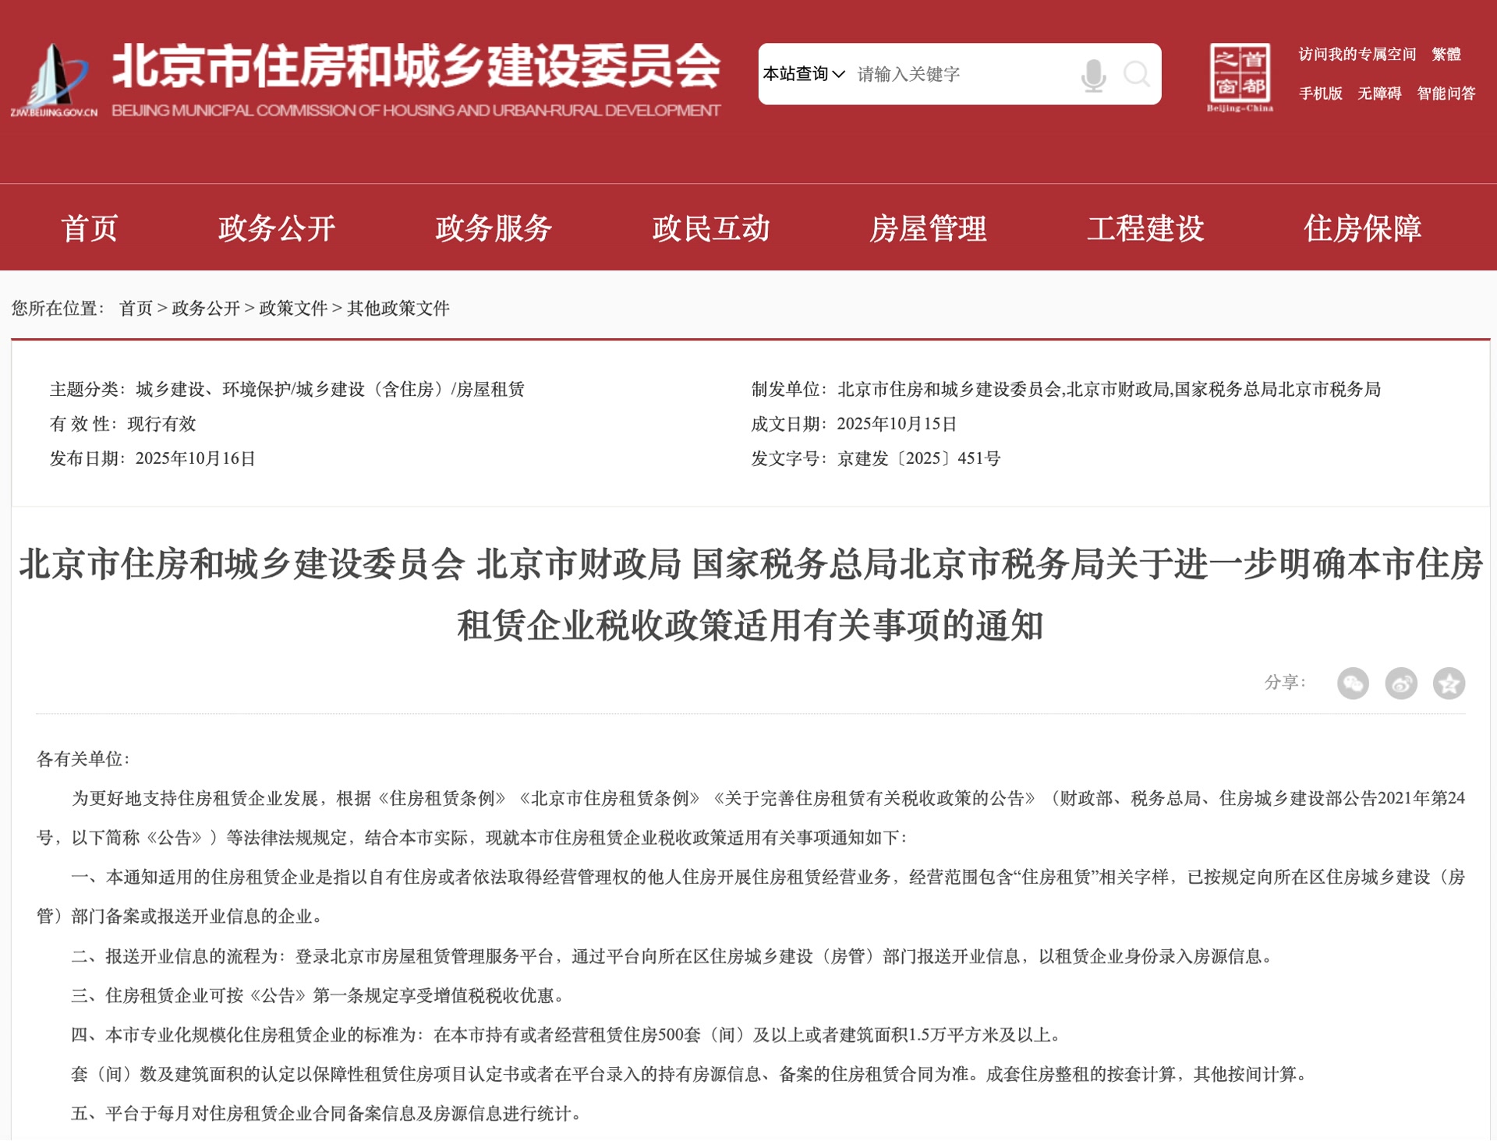Click the magnifier search icon
1497x1141 pixels.
[1137, 75]
